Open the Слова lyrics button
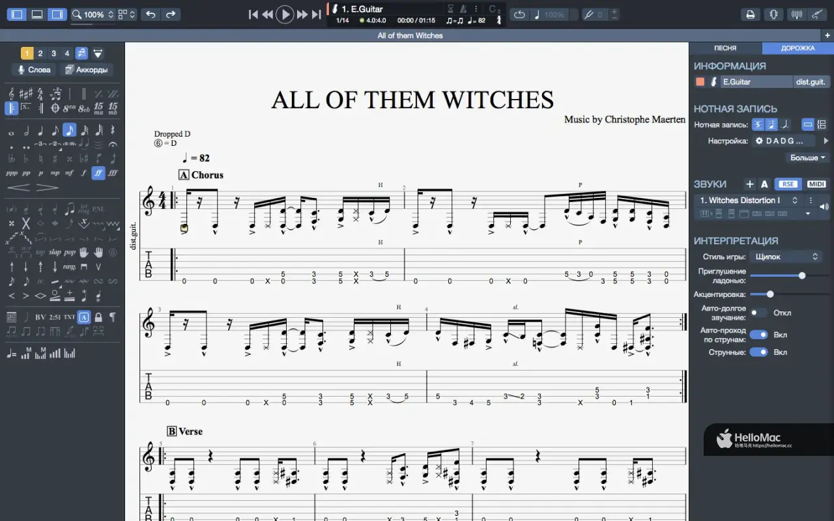The height and width of the screenshot is (521, 834). [x=34, y=70]
